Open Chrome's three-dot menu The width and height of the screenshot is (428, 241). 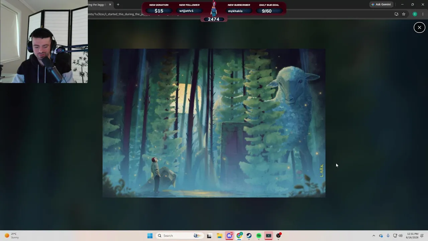point(423,14)
